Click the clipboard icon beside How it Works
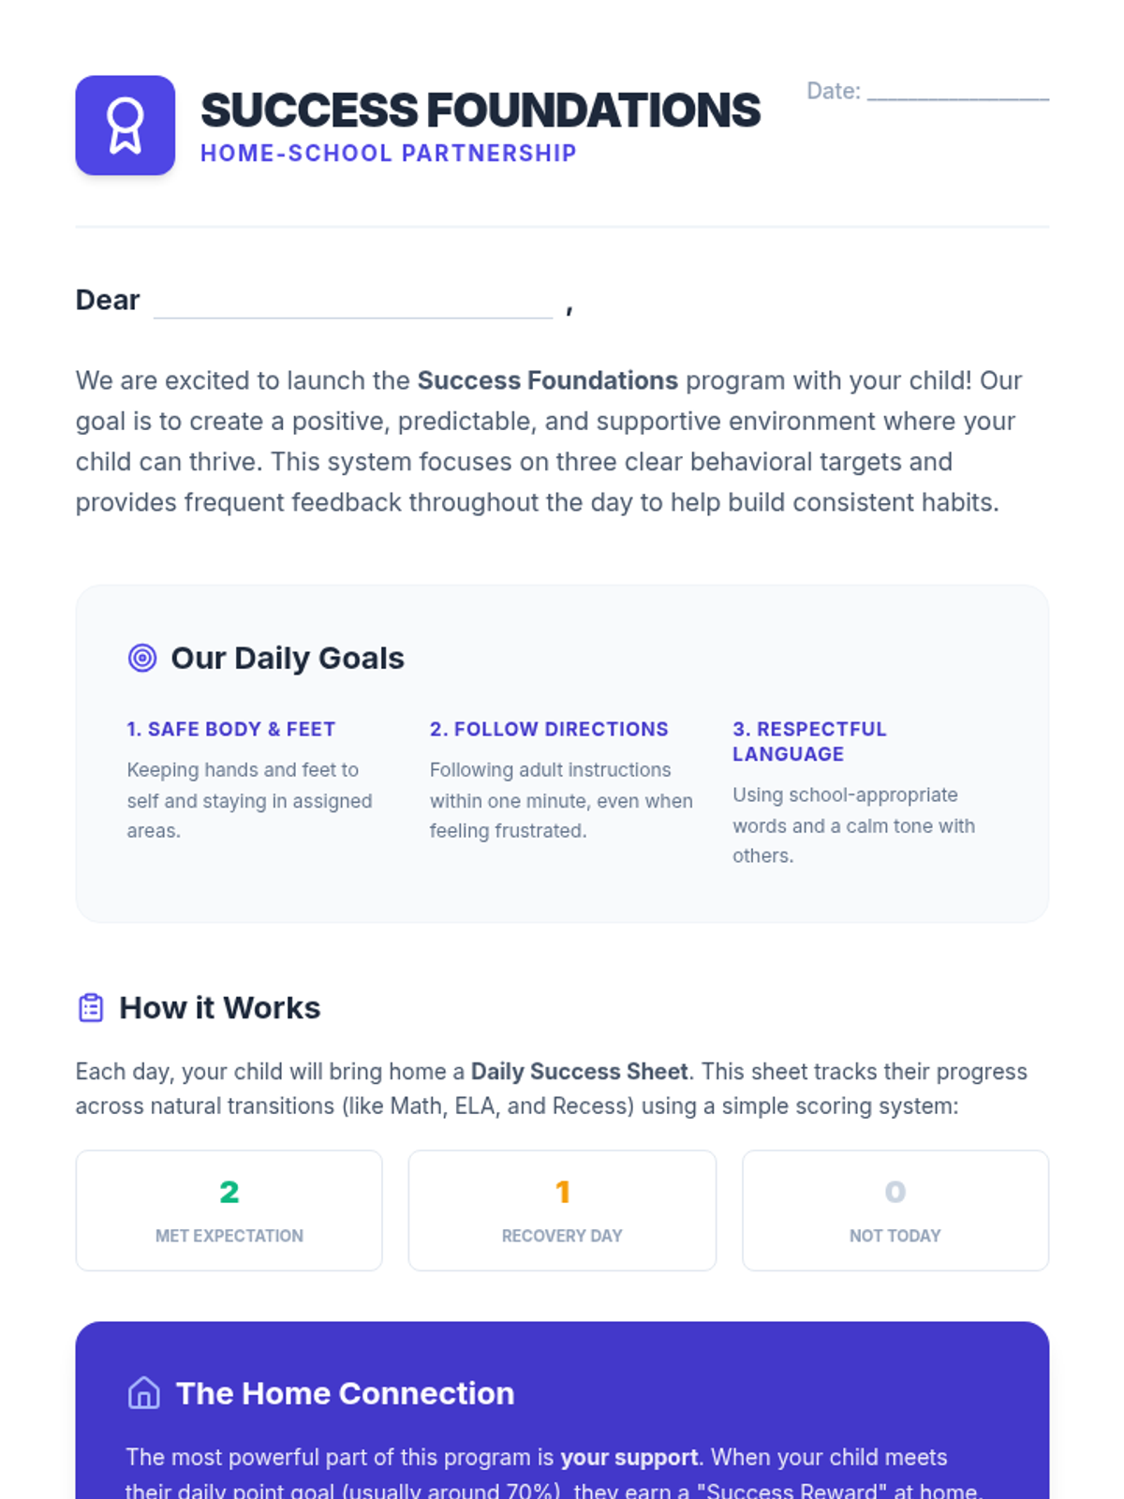The image size is (1124, 1499). click(x=91, y=1008)
